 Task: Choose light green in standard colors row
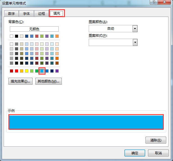coord(32,71)
